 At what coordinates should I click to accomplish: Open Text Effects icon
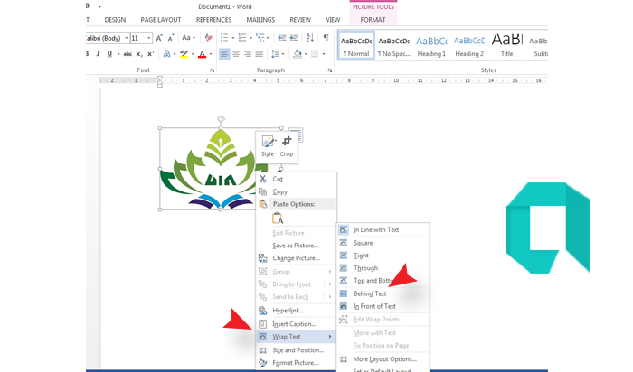(166, 54)
